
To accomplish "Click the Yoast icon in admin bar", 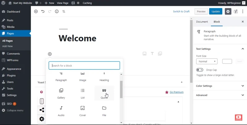I will 73,3.
